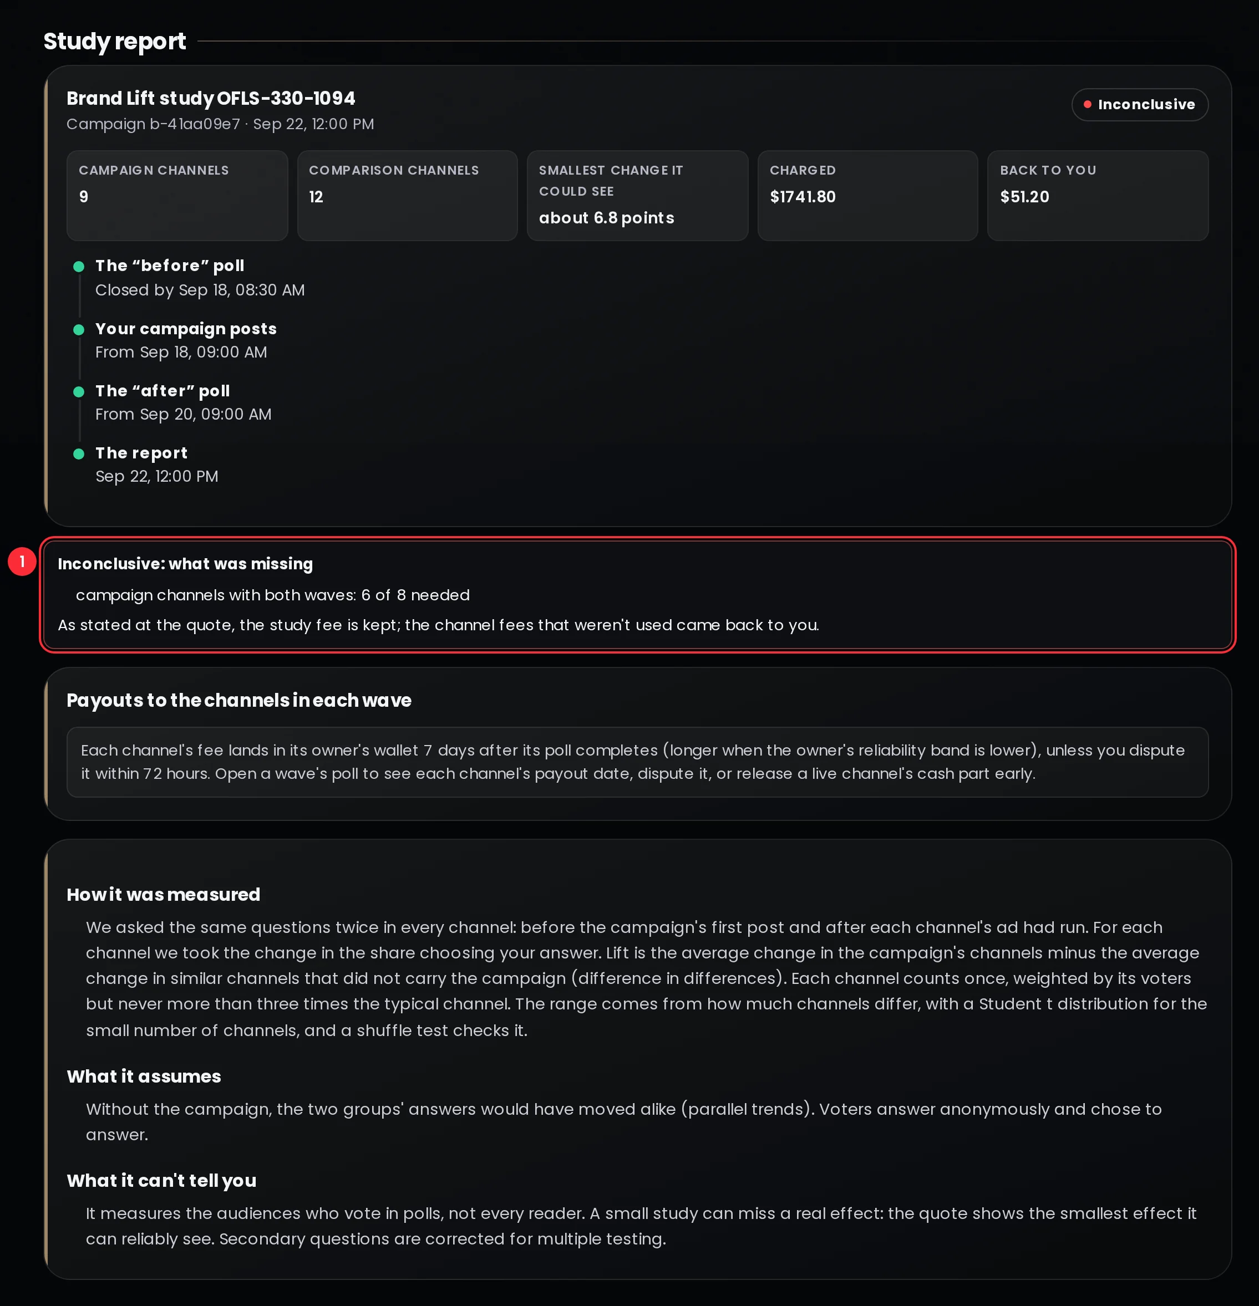Click The "before" poll timeline heading
Image resolution: width=1259 pixels, height=1306 pixels.
169,266
